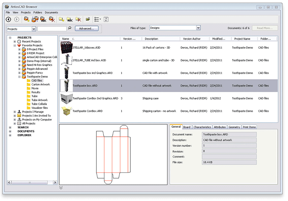Delete folder with red X folder icon
The height and width of the screenshot is (201, 288).
78,19
